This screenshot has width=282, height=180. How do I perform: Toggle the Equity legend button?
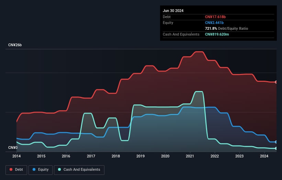pos(41,170)
